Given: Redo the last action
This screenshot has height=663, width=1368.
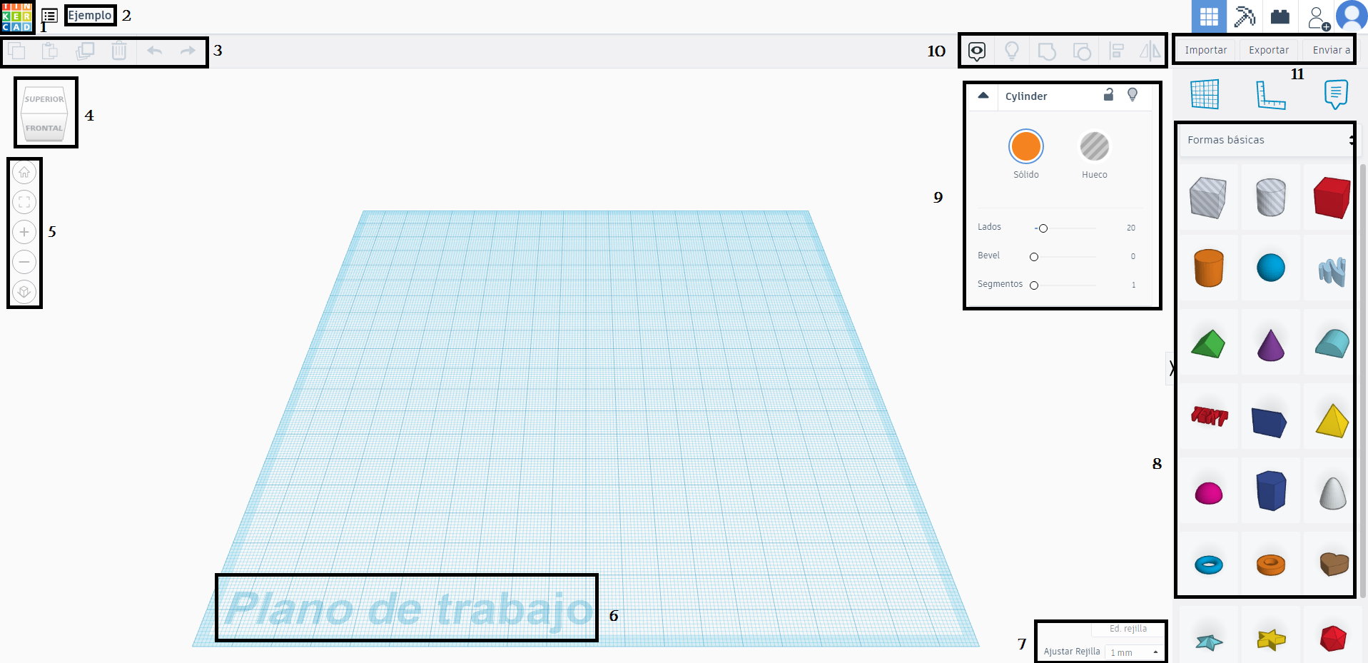Looking at the screenshot, I should 188,51.
